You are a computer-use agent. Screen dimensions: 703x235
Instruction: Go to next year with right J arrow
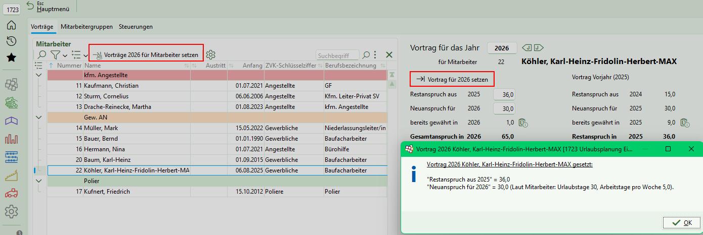[x=538, y=48]
